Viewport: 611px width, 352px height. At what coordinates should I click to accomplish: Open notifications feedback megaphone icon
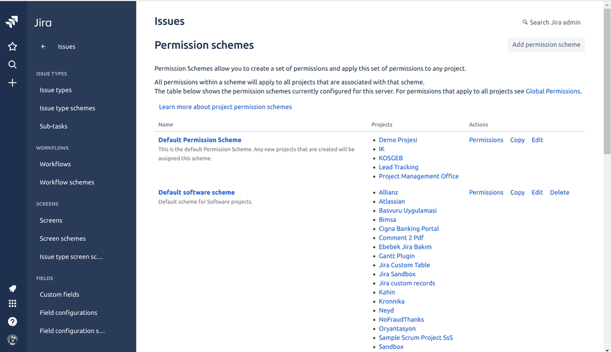12,288
